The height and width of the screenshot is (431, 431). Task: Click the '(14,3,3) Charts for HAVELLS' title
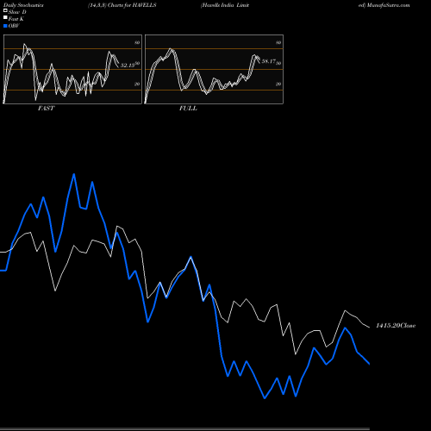click(x=122, y=5)
